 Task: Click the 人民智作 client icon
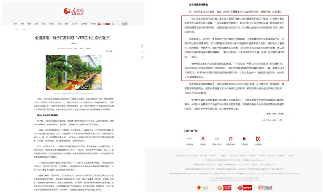click(258, 139)
